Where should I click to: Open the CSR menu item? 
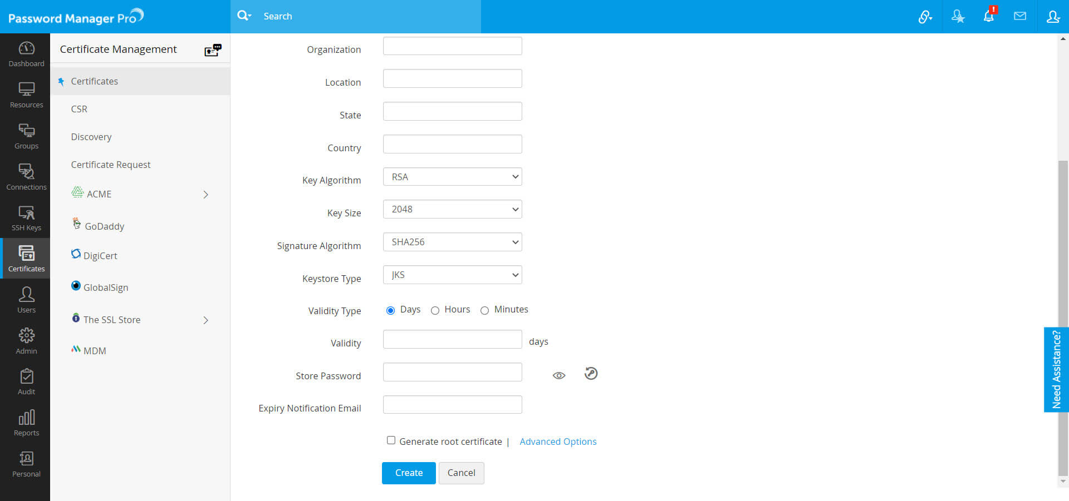point(79,109)
